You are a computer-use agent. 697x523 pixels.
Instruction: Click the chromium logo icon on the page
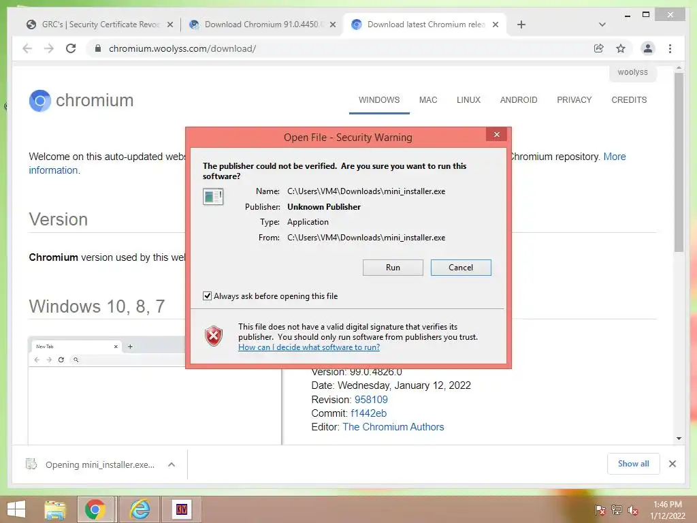click(40, 101)
